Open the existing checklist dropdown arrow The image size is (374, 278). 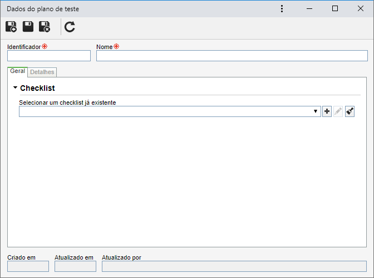[316, 111]
